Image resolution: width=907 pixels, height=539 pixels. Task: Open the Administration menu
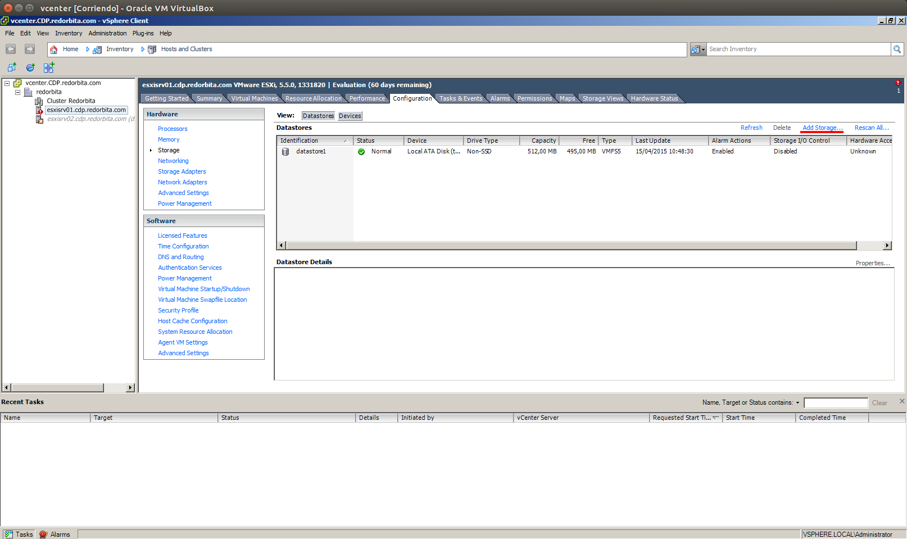[107, 33]
